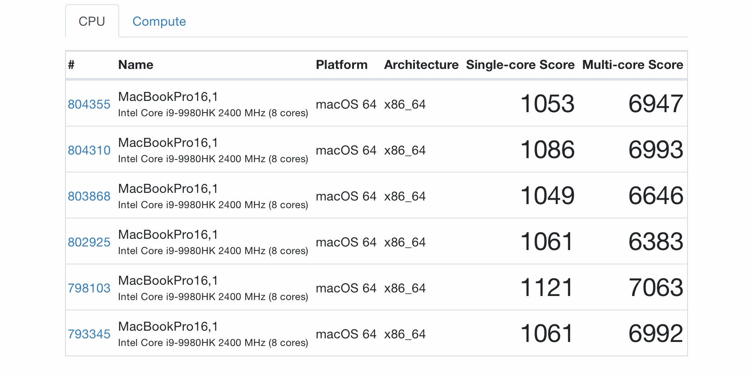Click the 802925 result link
This screenshot has height=378, width=753.
click(89, 242)
